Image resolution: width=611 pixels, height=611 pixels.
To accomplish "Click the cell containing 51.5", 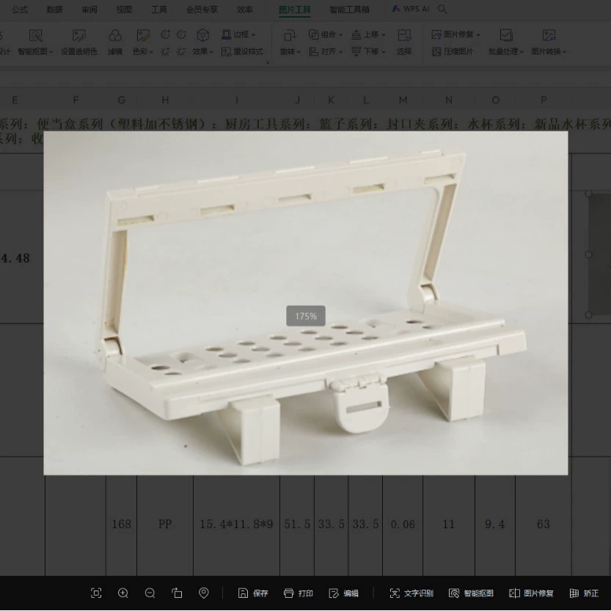I will click(297, 524).
